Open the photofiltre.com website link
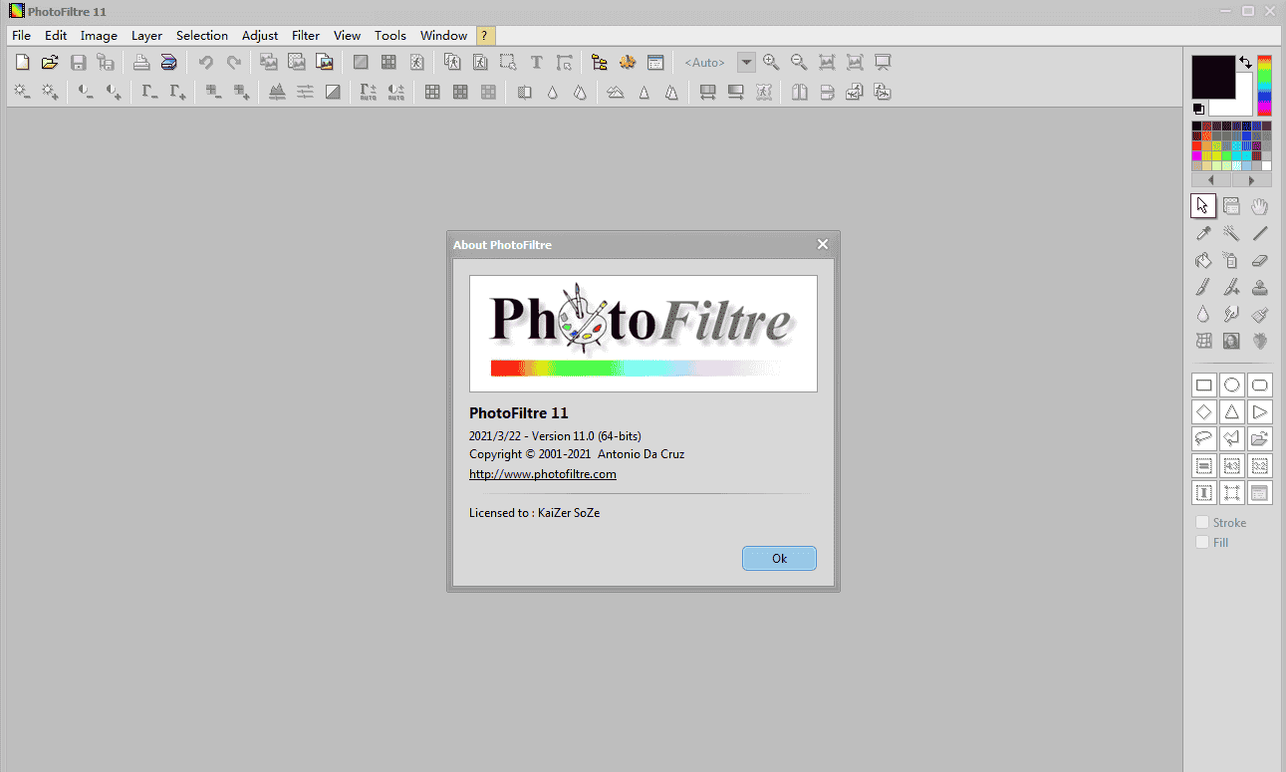Screen dimensions: 1286x772 pyautogui.click(x=543, y=473)
